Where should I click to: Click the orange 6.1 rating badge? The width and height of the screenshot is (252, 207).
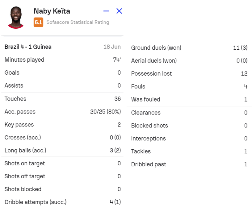(x=38, y=22)
